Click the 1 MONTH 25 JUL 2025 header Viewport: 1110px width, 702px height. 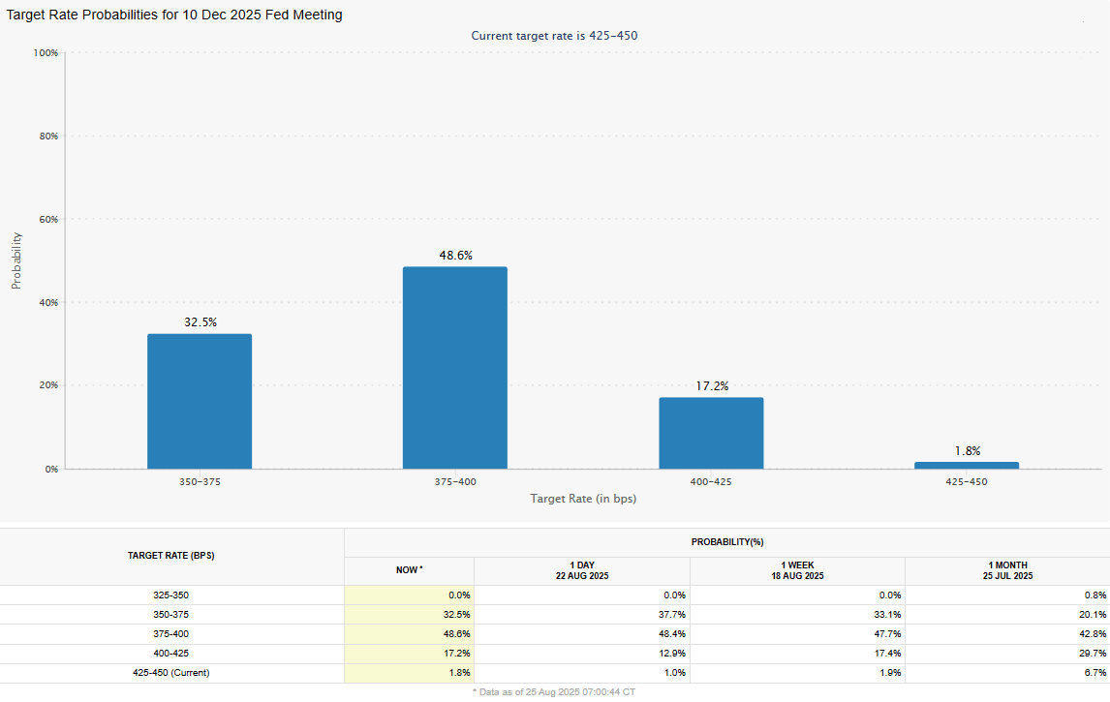pyautogui.click(x=1007, y=570)
